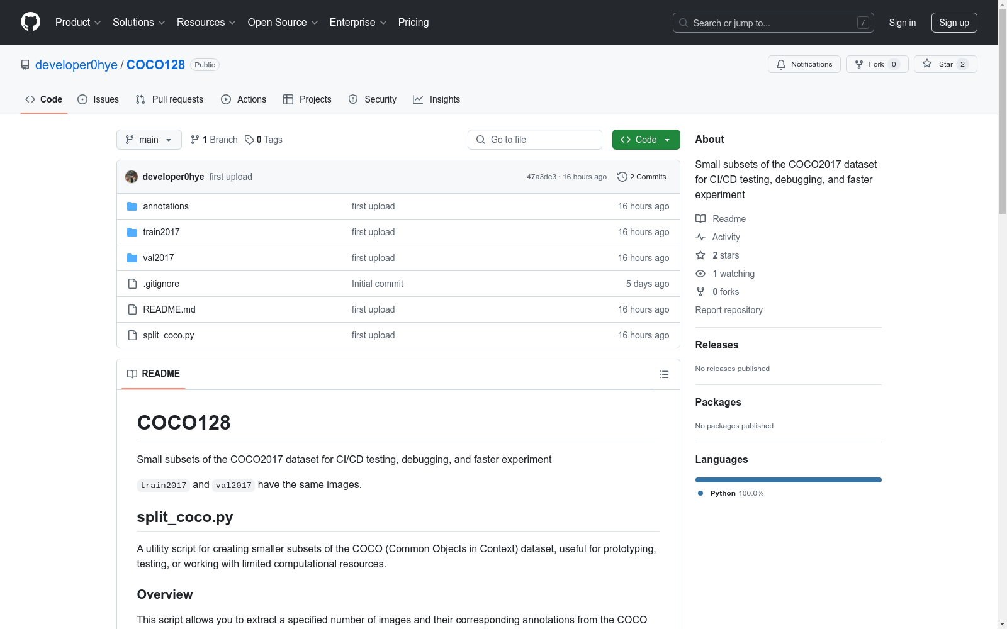The image size is (1007, 629).
Task: Click the split_coco.py file icon
Action: point(132,335)
